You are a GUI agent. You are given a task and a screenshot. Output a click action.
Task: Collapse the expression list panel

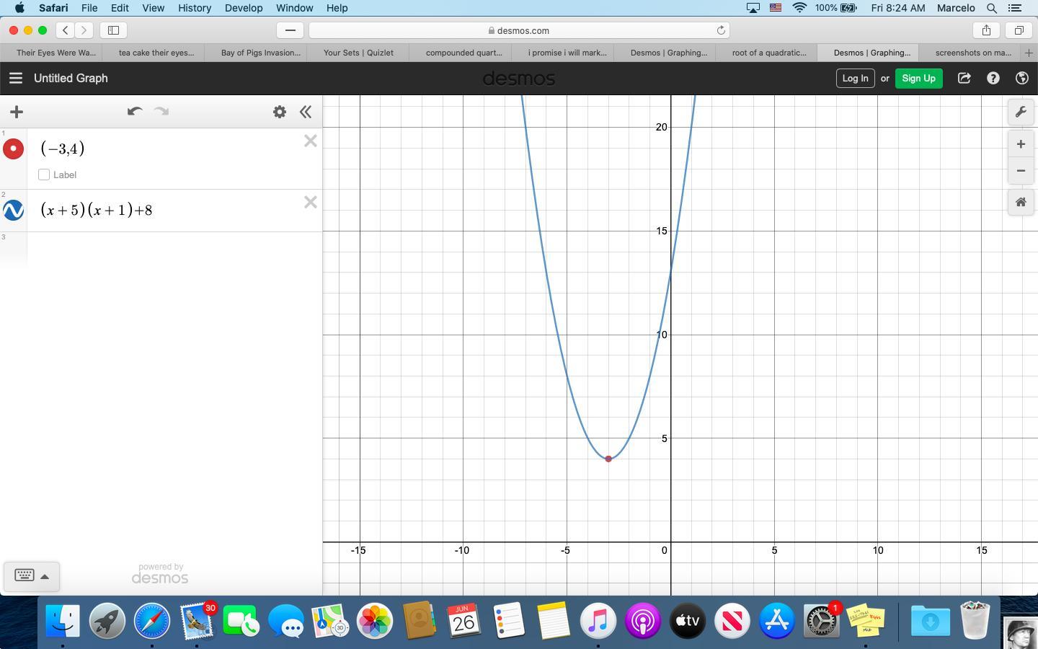(306, 112)
